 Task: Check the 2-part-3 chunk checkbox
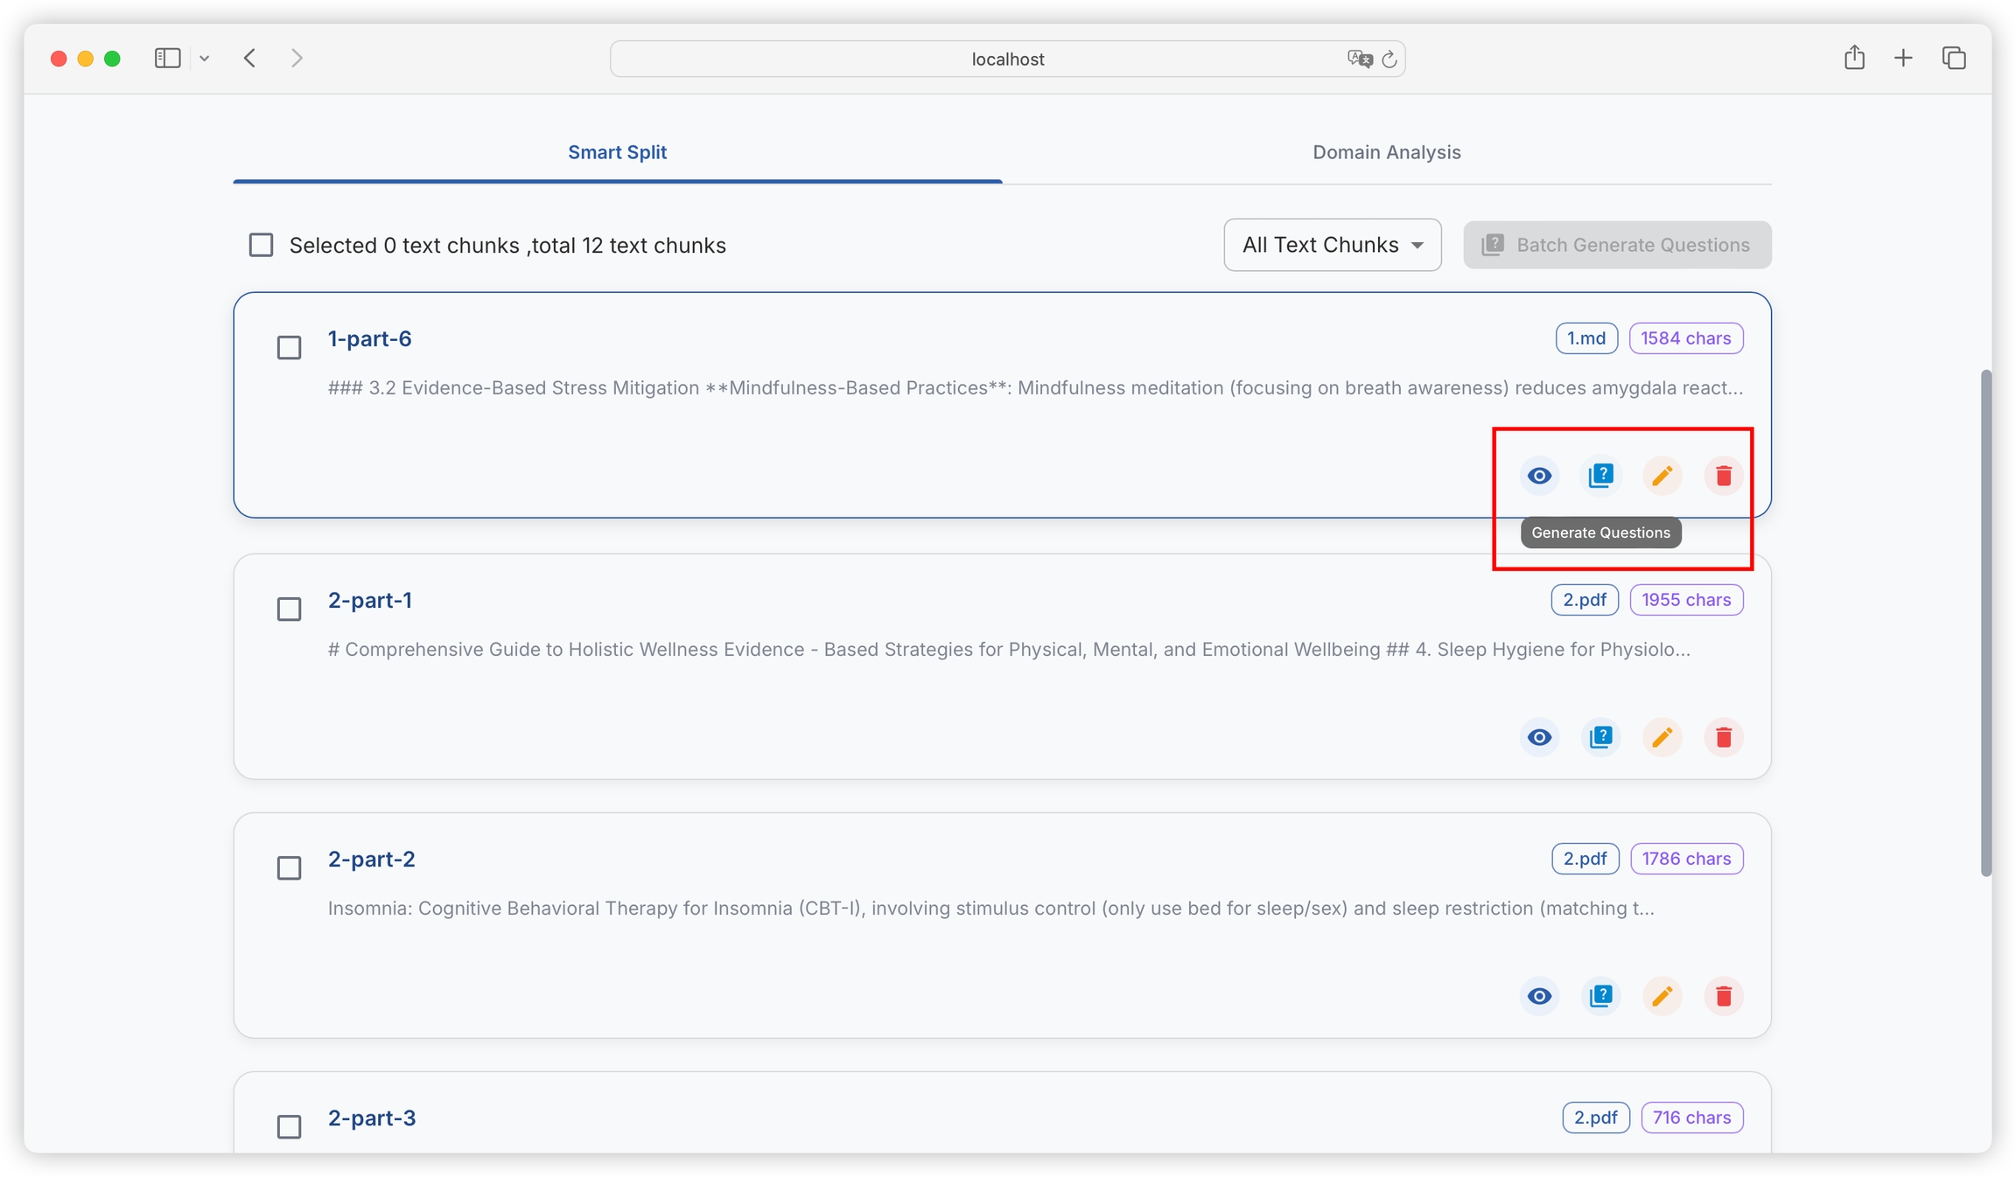289,1126
